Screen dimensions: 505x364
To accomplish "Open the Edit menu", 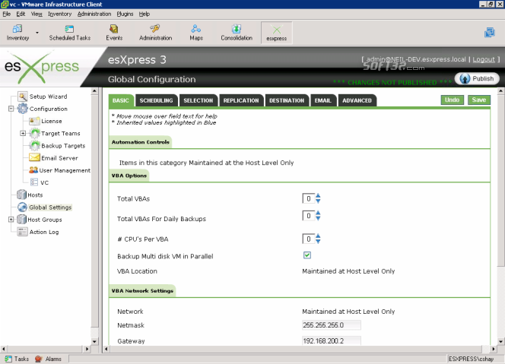I will tap(21, 14).
